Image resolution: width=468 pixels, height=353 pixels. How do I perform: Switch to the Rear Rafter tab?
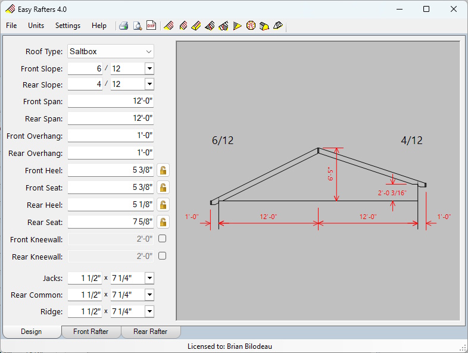click(x=150, y=332)
